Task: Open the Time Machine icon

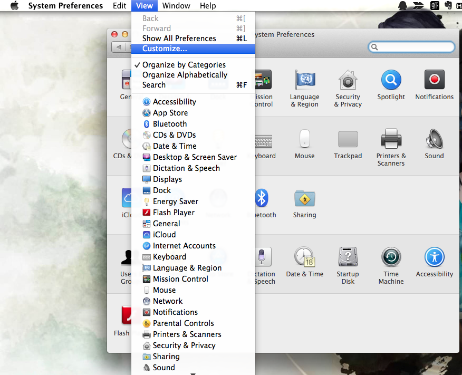Action: coord(391,257)
